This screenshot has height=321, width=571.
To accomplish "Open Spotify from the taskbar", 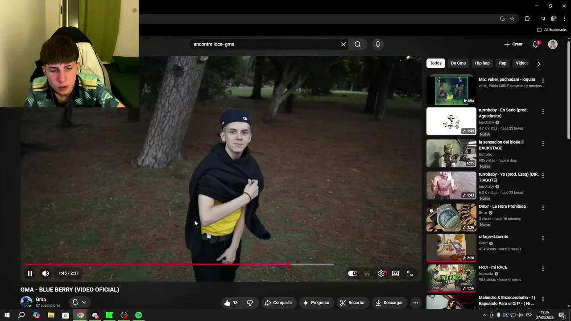I will click(139, 315).
